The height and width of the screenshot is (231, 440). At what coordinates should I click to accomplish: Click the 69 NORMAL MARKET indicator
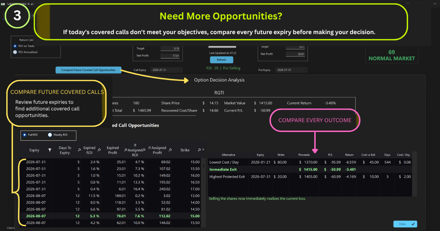[x=392, y=55]
